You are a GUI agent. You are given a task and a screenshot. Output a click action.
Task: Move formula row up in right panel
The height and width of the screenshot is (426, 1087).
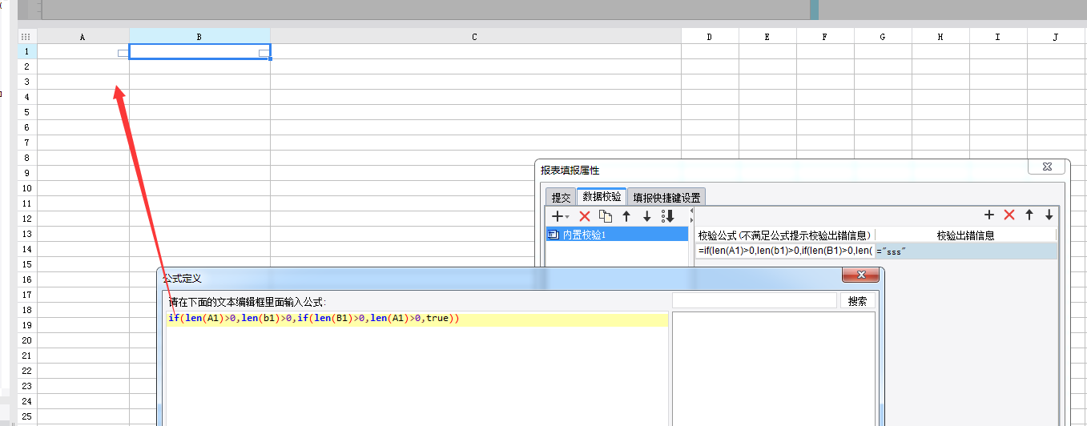click(x=1029, y=215)
